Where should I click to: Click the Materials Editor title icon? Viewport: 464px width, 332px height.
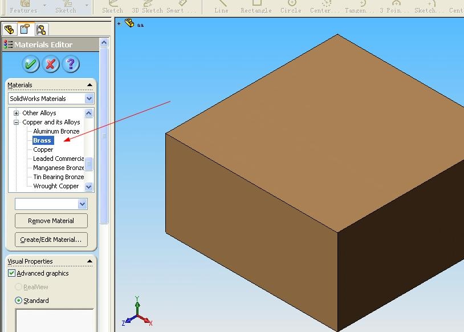pos(8,44)
